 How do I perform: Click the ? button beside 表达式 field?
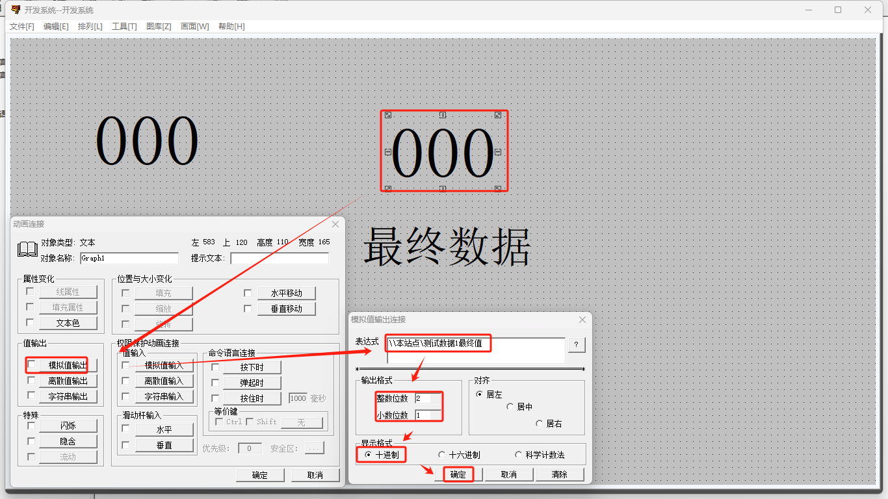click(x=576, y=345)
